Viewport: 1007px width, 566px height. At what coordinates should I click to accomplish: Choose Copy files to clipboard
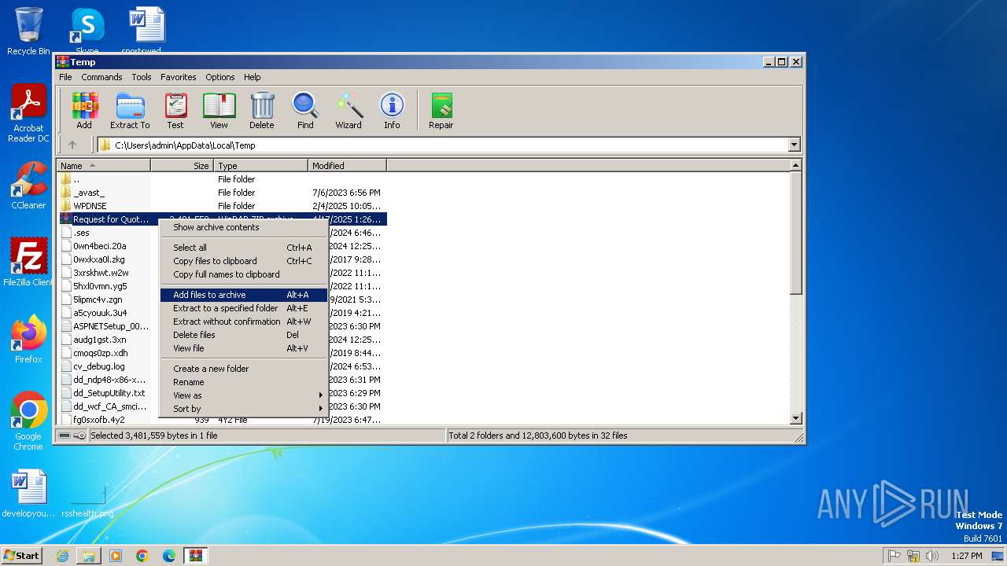[x=244, y=261]
